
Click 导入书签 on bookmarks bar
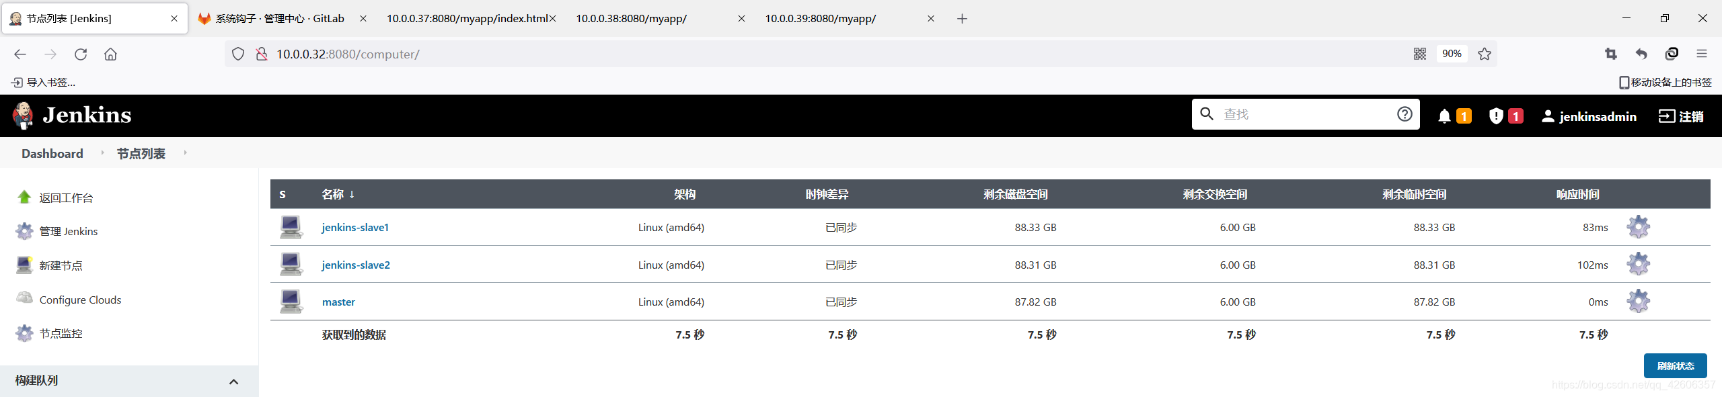tap(44, 82)
